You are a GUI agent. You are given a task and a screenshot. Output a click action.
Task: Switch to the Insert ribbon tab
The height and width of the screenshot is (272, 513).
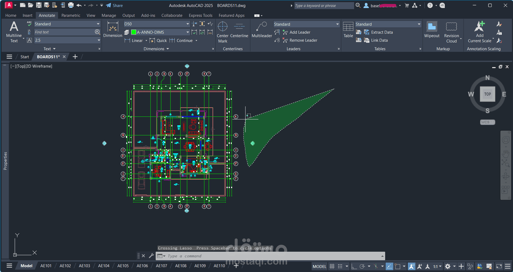pyautogui.click(x=28, y=15)
